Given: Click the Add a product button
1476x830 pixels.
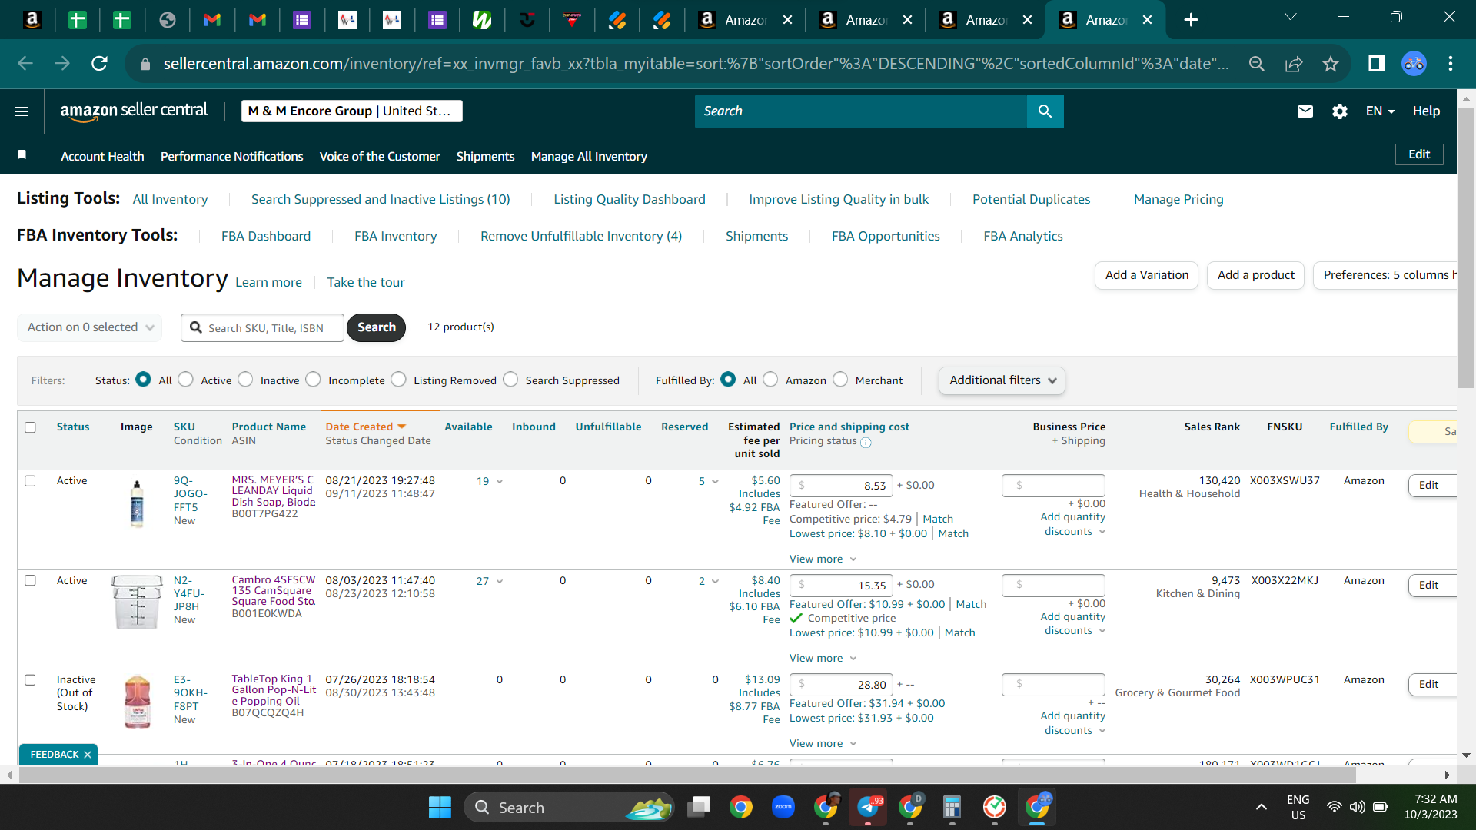Looking at the screenshot, I should pyautogui.click(x=1256, y=275).
